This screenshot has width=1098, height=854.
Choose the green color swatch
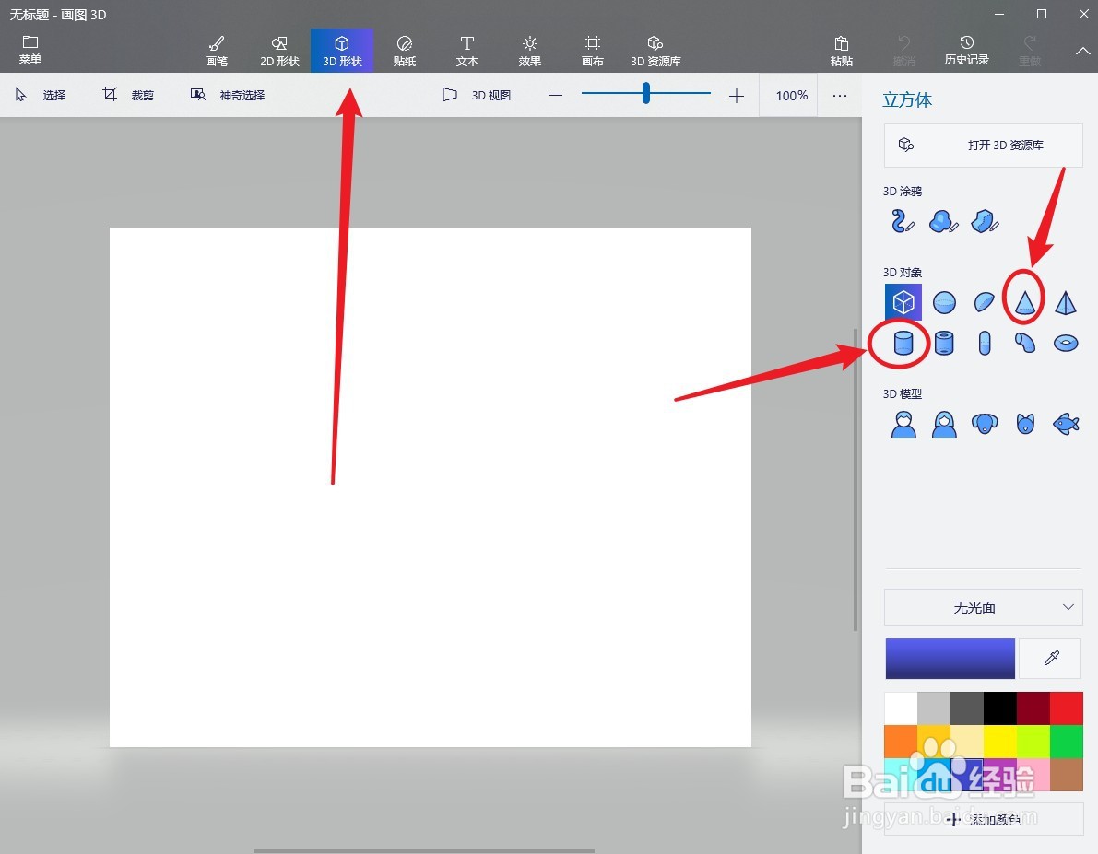click(x=1066, y=742)
